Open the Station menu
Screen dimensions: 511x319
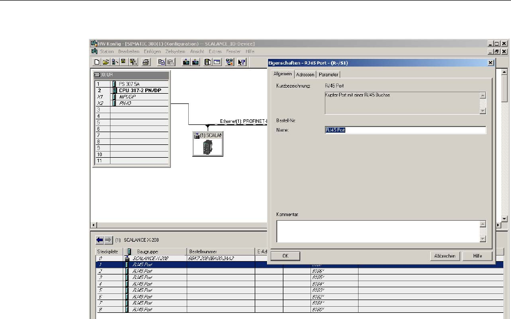[x=107, y=52]
